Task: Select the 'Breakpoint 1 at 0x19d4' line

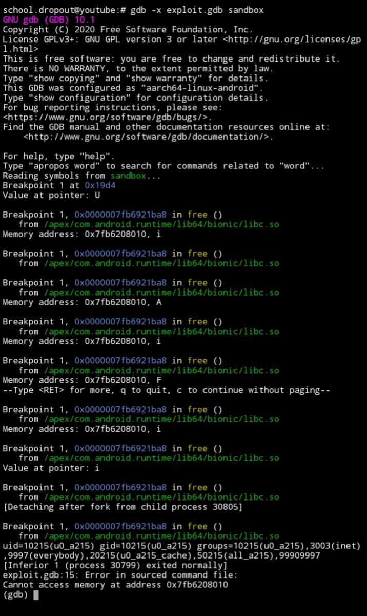Action: (59, 186)
